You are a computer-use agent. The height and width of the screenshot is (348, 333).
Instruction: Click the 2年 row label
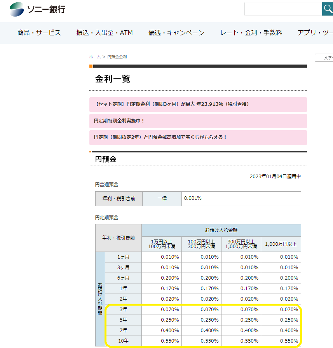point(123,299)
